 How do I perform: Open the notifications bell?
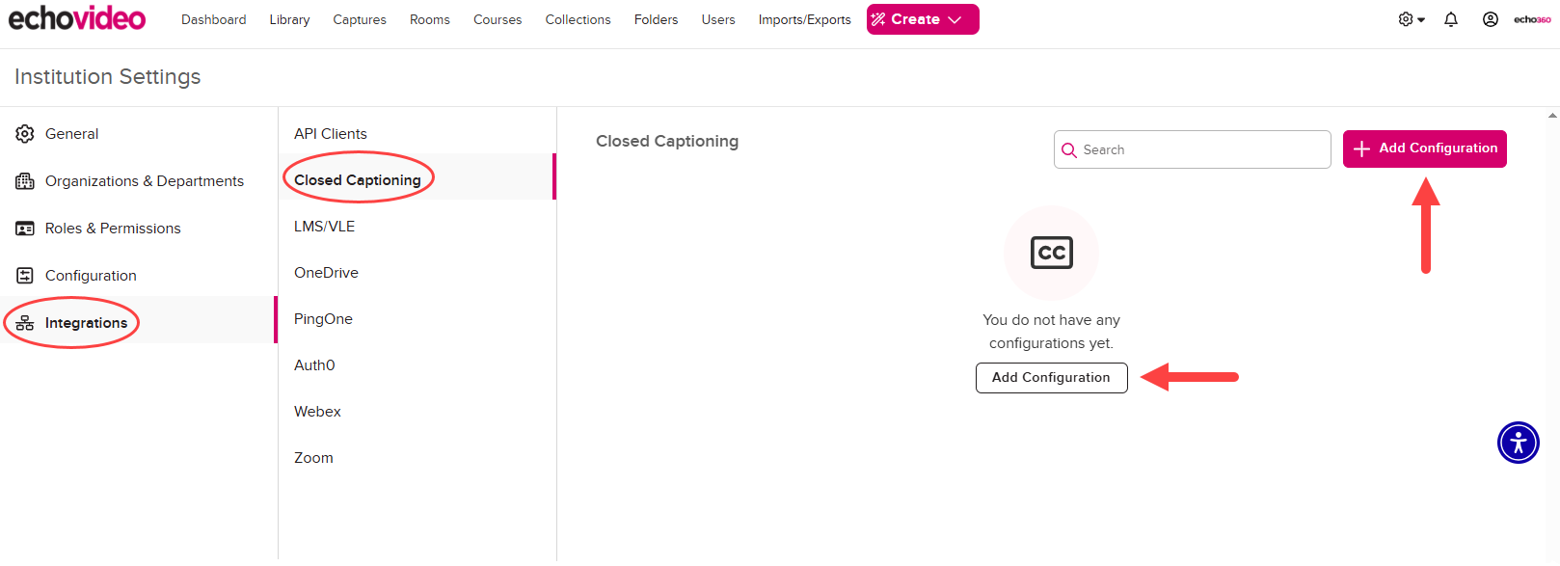1450,19
